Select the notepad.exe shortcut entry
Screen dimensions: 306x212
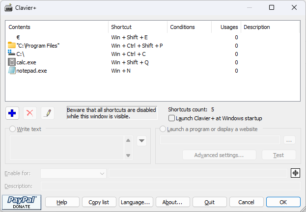pyautogui.click(x=31, y=71)
